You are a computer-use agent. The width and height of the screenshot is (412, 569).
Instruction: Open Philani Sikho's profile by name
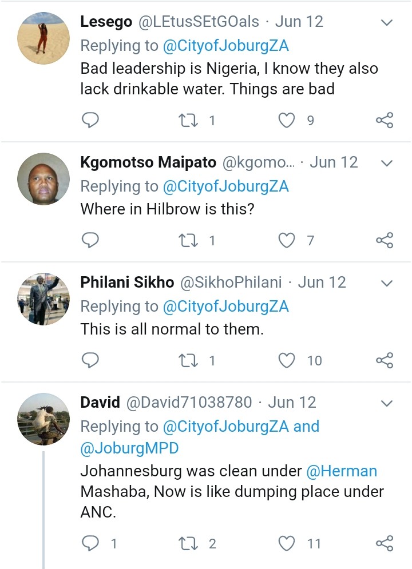tap(127, 282)
